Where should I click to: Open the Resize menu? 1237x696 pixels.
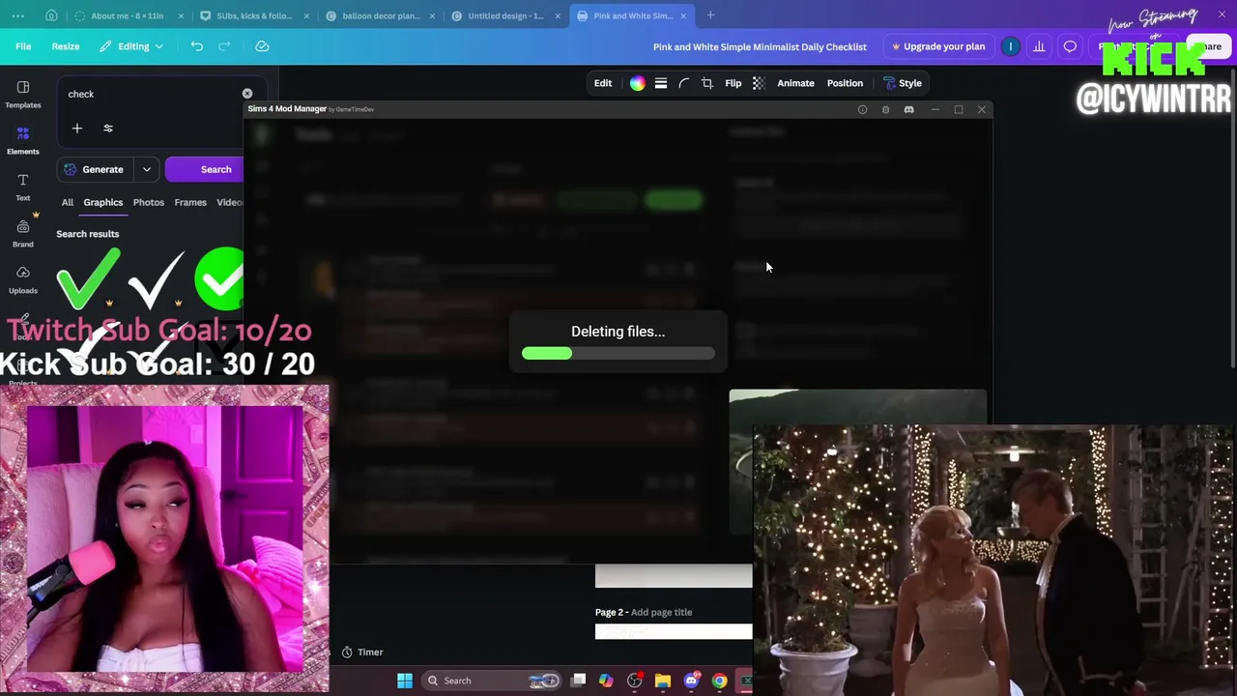coord(66,46)
